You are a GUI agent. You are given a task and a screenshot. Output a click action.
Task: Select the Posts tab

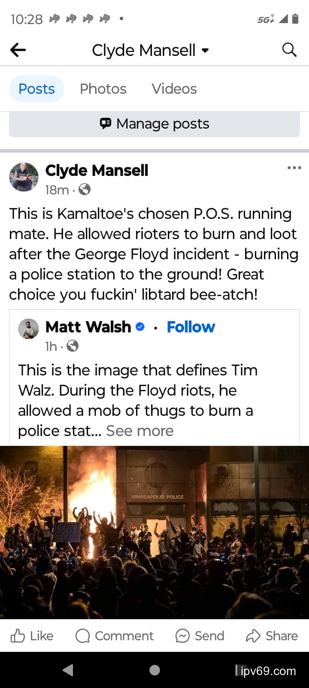click(x=36, y=89)
